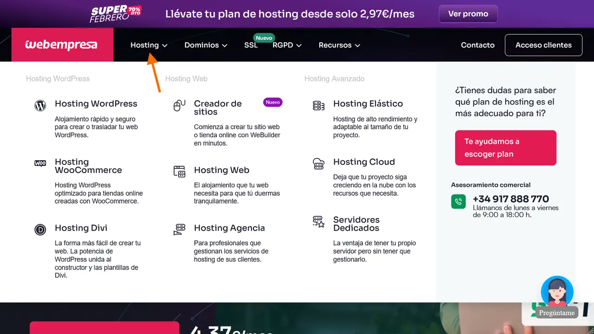Open the Recursos menu item
Image resolution: width=594 pixels, height=334 pixels.
click(x=335, y=45)
